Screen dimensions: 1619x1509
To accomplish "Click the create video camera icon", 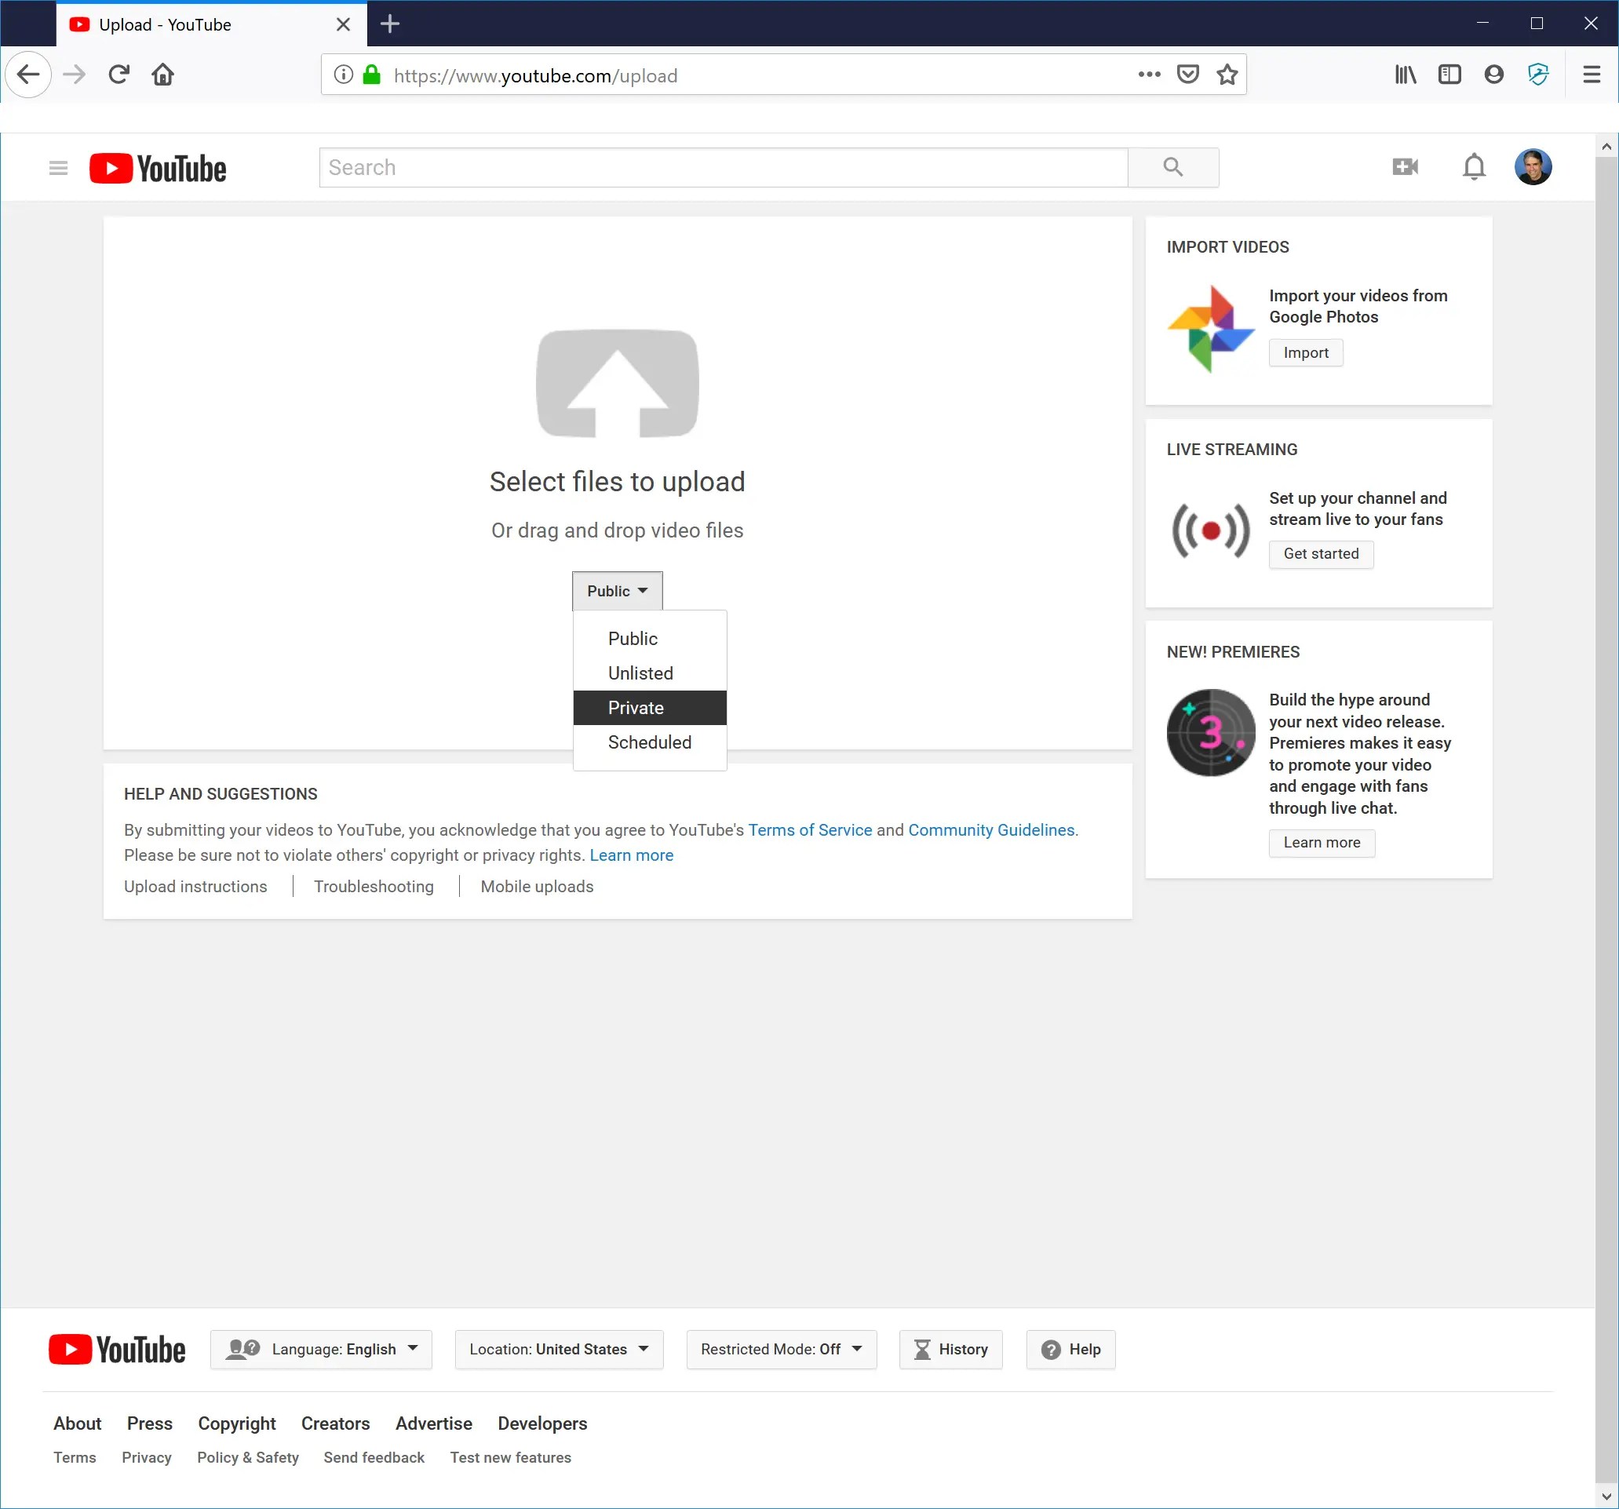I will click(x=1405, y=167).
